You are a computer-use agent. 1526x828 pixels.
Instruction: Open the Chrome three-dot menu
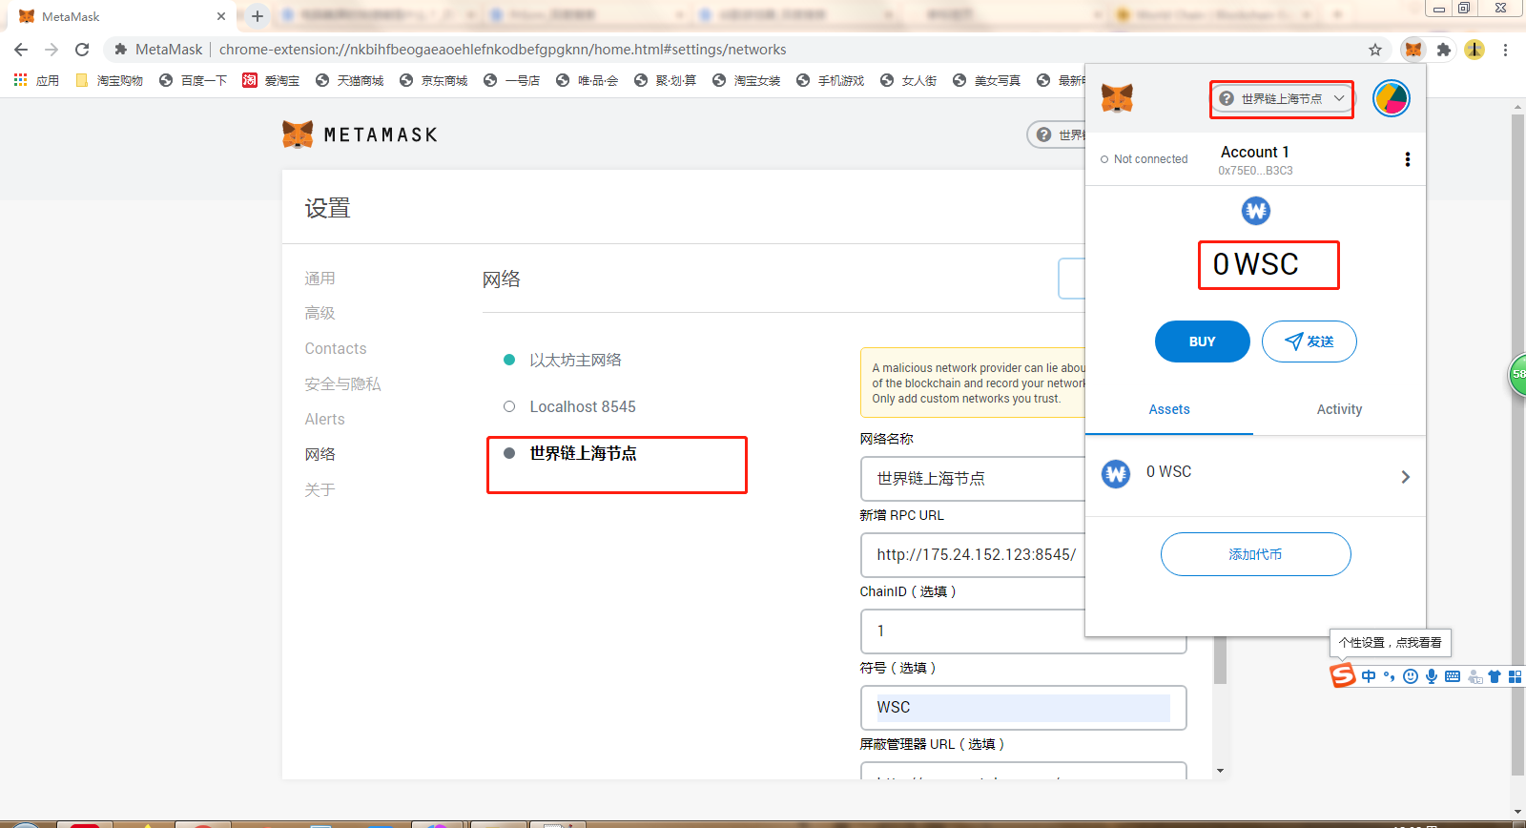(x=1505, y=50)
